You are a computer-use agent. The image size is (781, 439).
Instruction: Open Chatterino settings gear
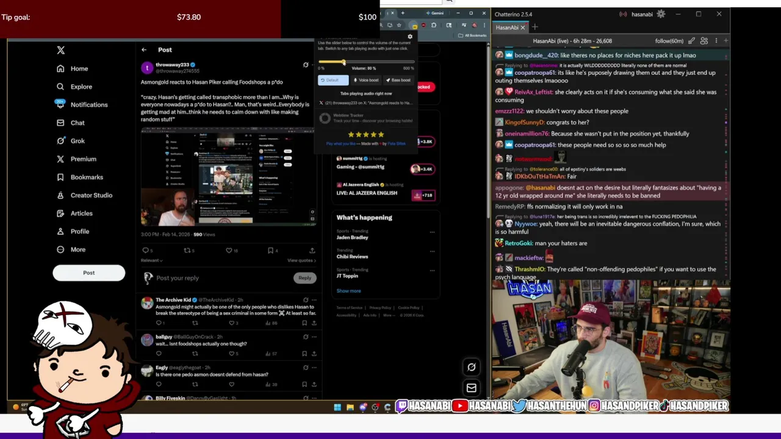point(661,14)
